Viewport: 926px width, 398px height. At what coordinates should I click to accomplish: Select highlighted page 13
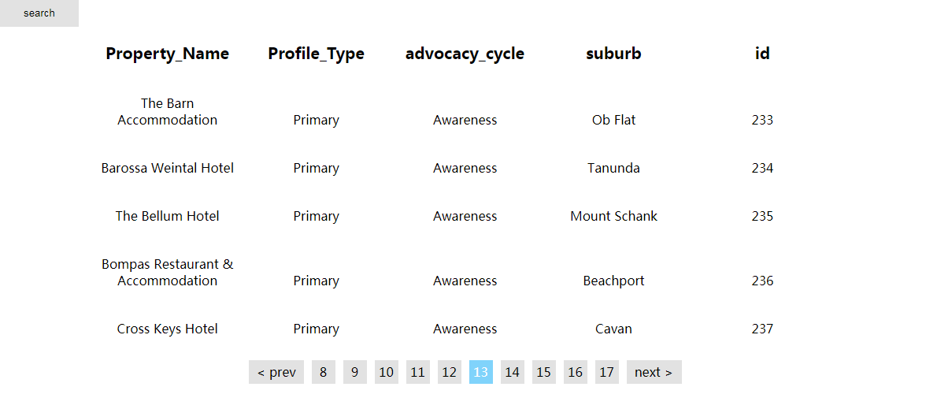(x=480, y=372)
